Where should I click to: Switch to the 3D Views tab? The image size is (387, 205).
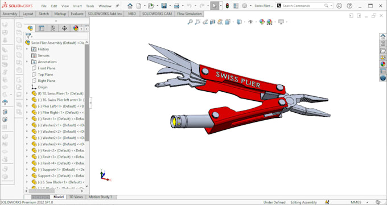(x=76, y=197)
